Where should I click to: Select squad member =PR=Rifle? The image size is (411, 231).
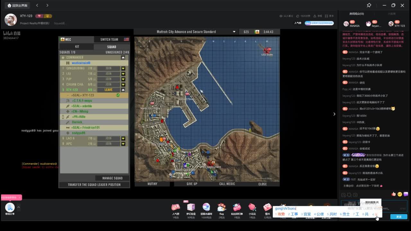(x=94, y=117)
